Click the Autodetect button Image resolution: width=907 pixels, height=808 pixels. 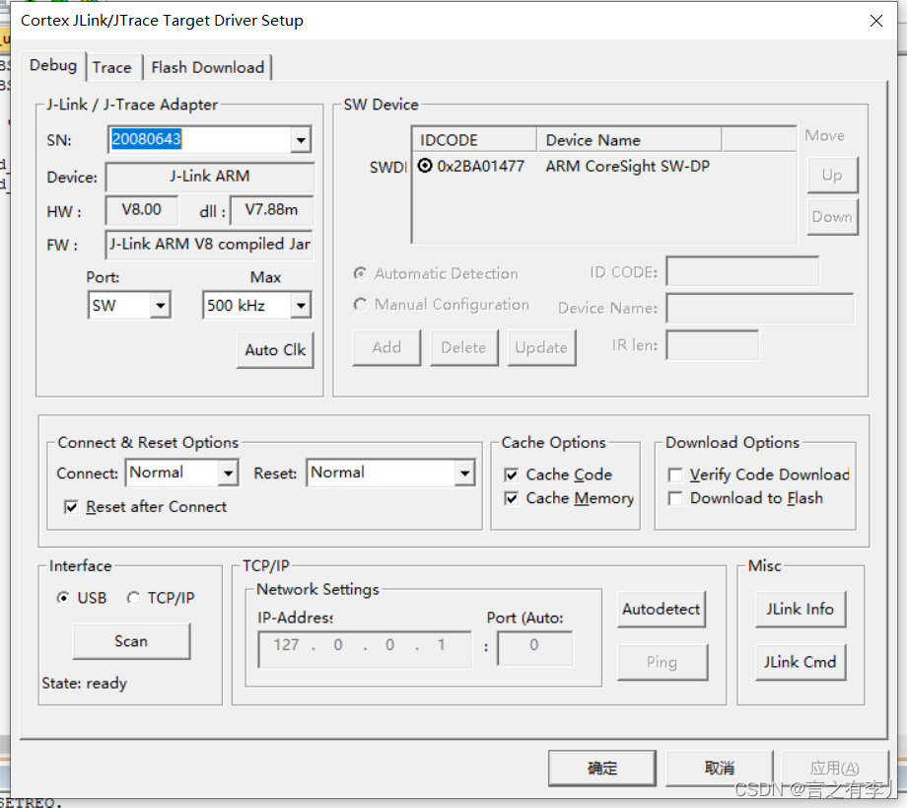point(662,610)
